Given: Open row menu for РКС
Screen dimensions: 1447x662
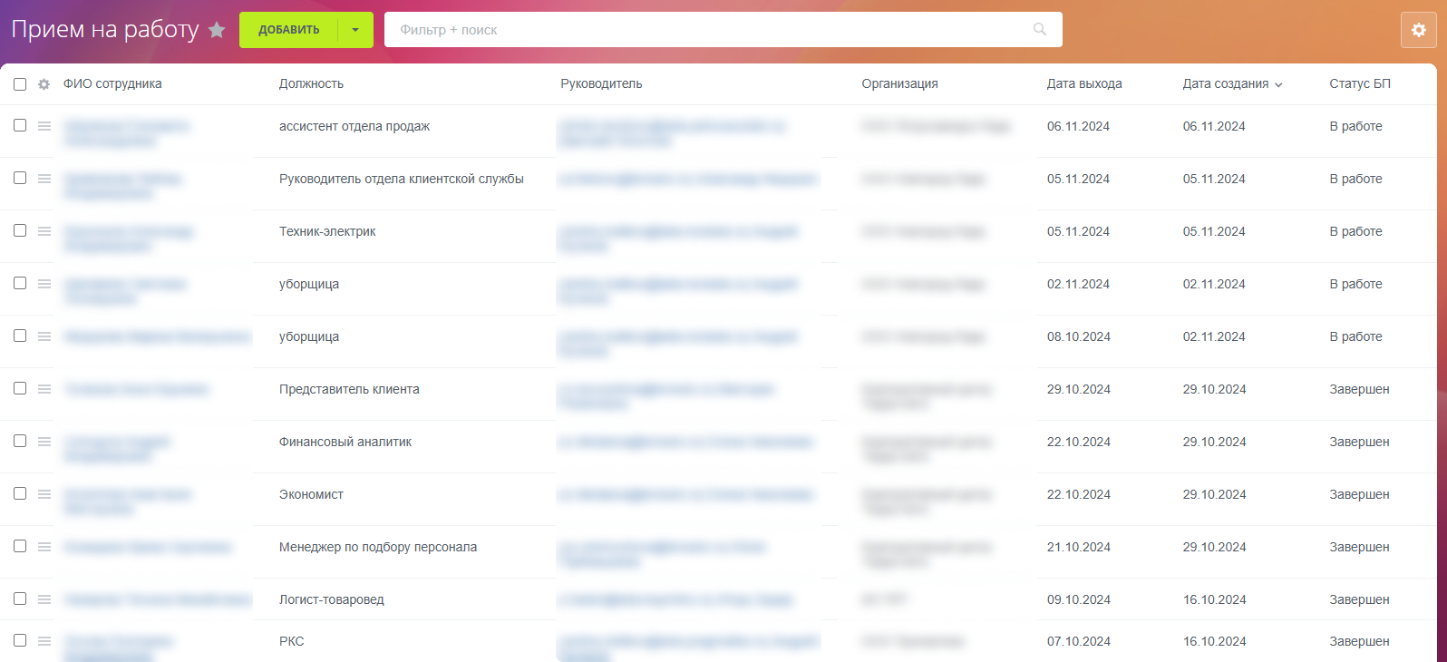Looking at the screenshot, I should (x=44, y=640).
